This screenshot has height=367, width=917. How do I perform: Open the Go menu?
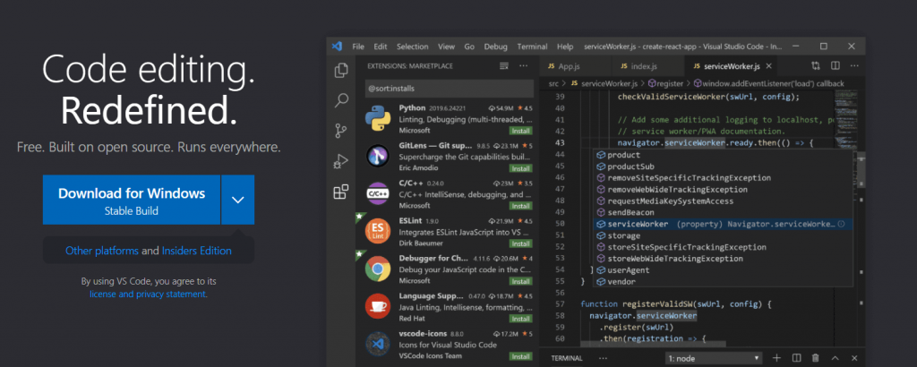tap(469, 47)
